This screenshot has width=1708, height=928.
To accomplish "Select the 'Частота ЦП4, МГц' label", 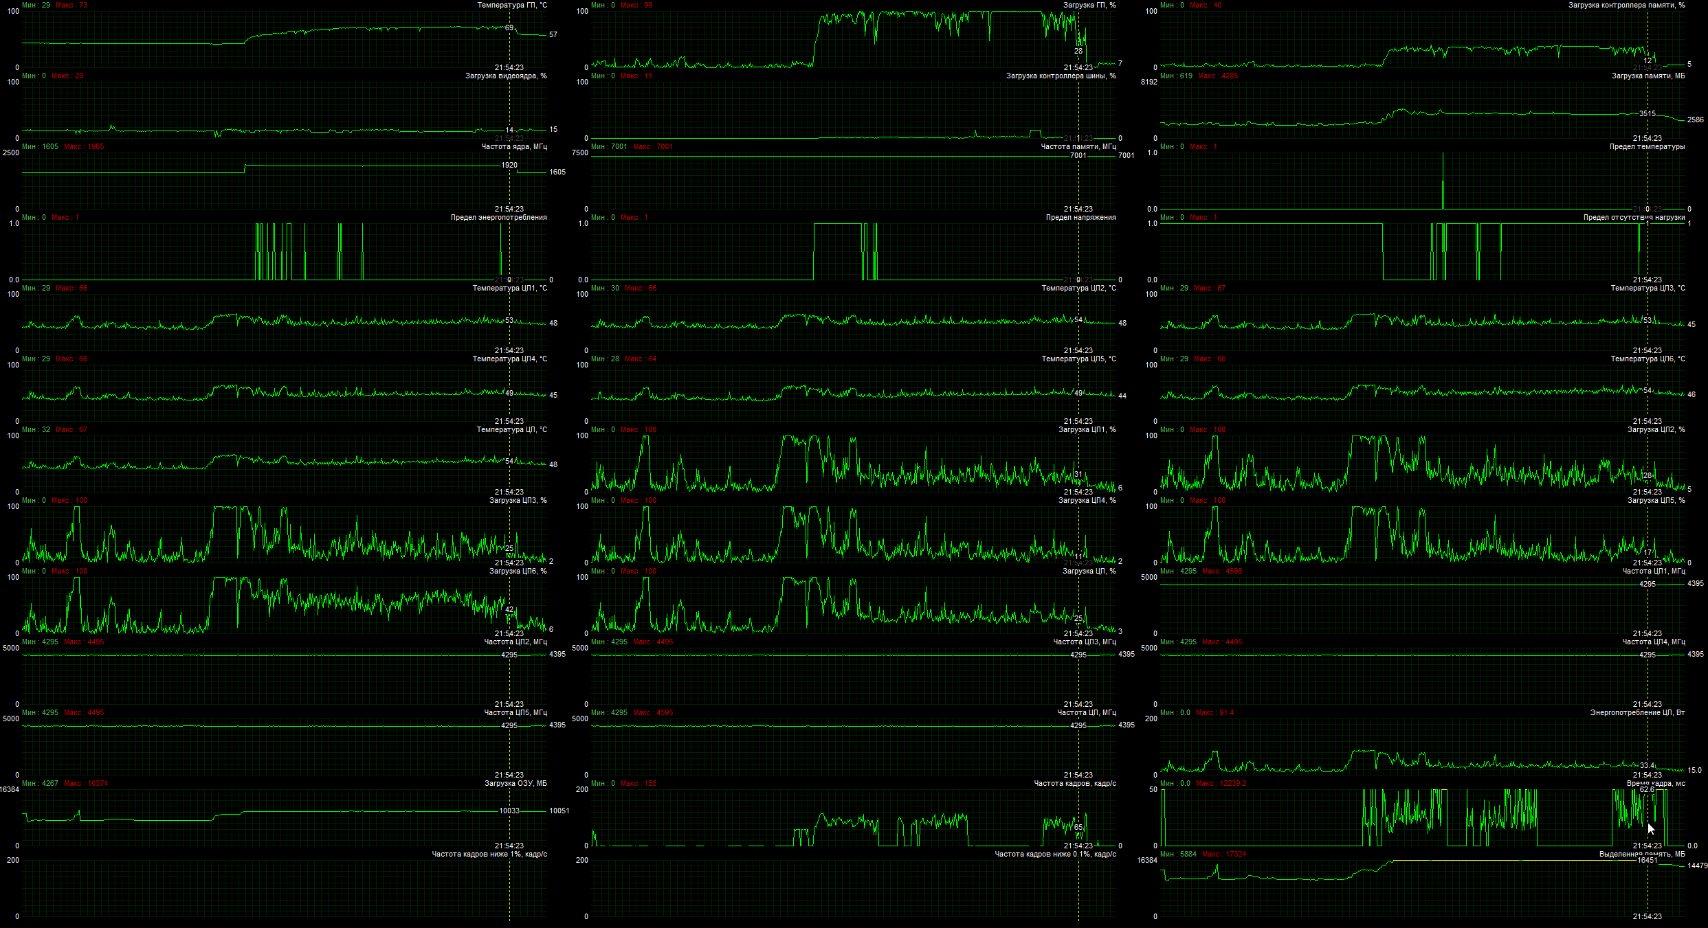I will coord(1654,642).
